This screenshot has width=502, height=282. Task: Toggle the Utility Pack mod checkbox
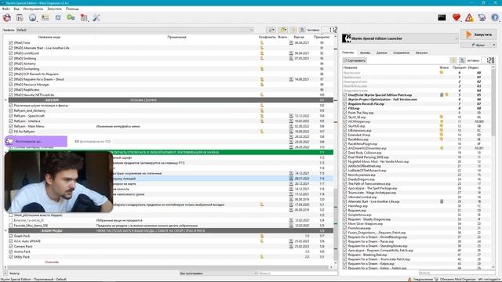point(11,257)
